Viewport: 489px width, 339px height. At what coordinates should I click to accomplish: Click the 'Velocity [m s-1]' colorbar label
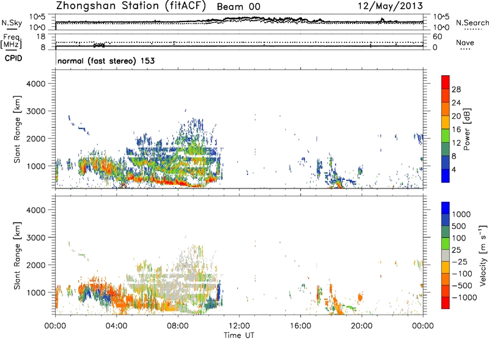[483, 255]
